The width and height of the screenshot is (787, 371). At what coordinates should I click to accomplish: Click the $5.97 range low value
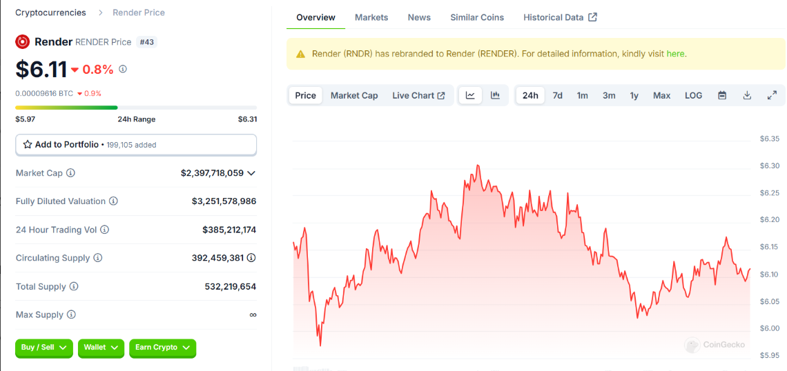25,119
